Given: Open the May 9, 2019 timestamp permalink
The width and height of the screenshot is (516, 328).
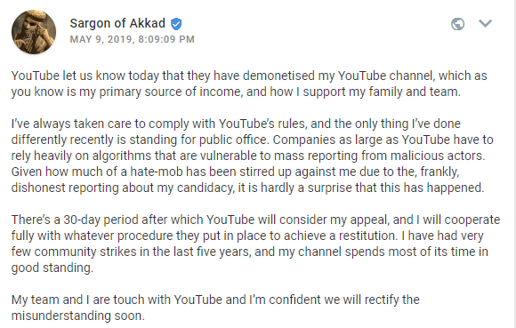Looking at the screenshot, I should pyautogui.click(x=132, y=39).
